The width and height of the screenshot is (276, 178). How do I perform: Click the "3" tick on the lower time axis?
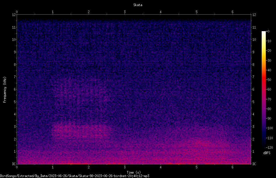pyautogui.click(x=125, y=167)
